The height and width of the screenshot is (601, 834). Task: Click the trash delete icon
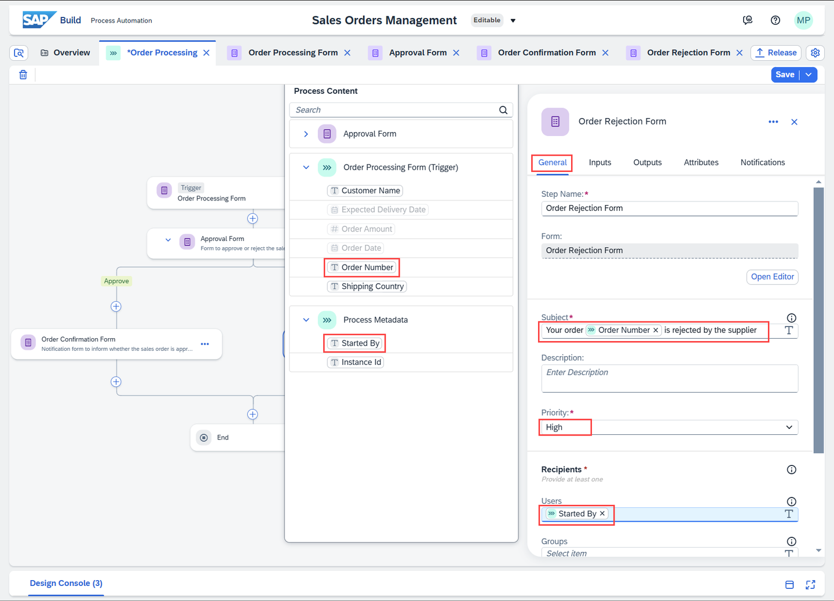[x=23, y=75]
